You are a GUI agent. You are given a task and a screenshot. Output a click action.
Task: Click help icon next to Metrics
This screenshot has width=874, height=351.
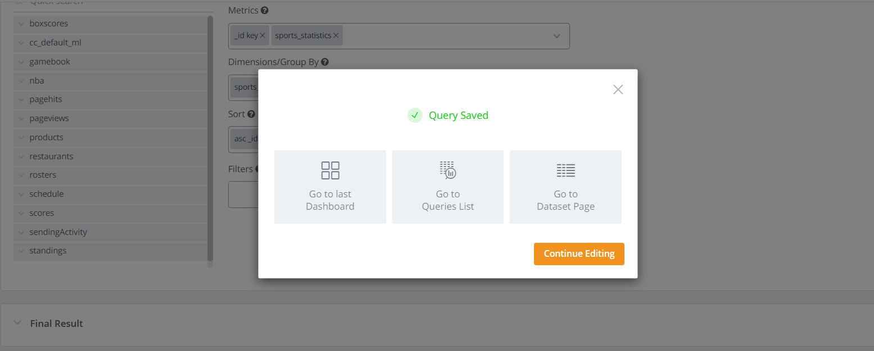tap(265, 11)
